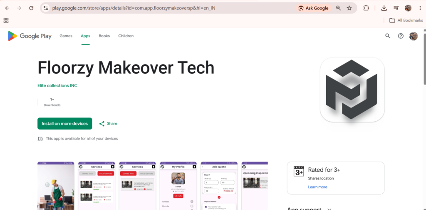Select the Apps tab

(85, 36)
